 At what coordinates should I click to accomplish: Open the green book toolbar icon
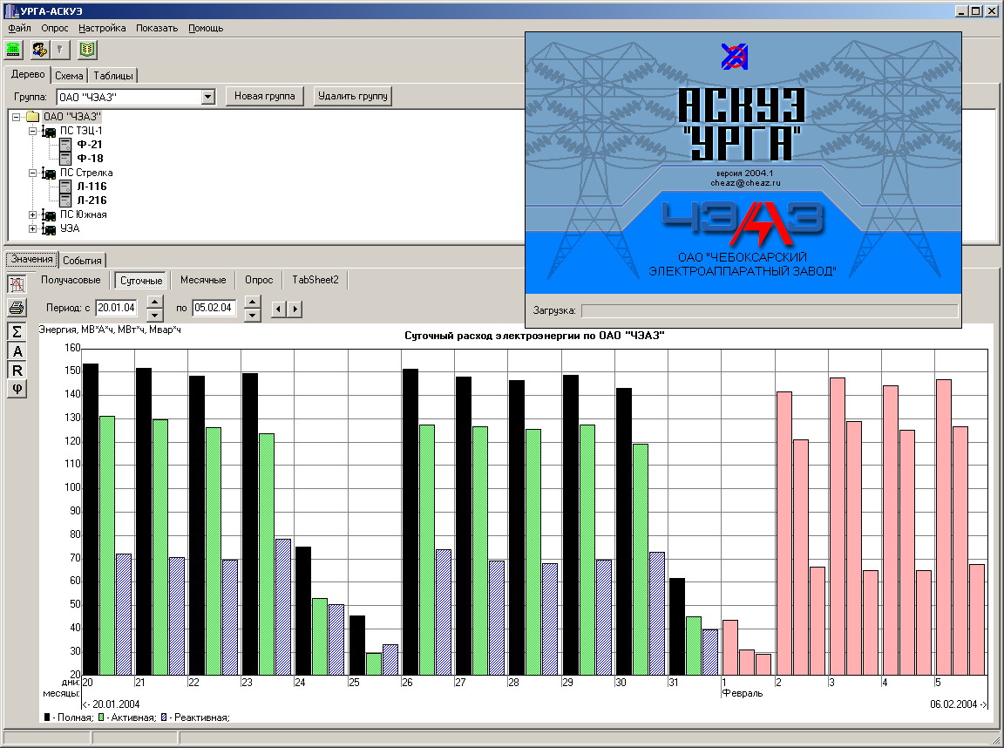pos(86,49)
